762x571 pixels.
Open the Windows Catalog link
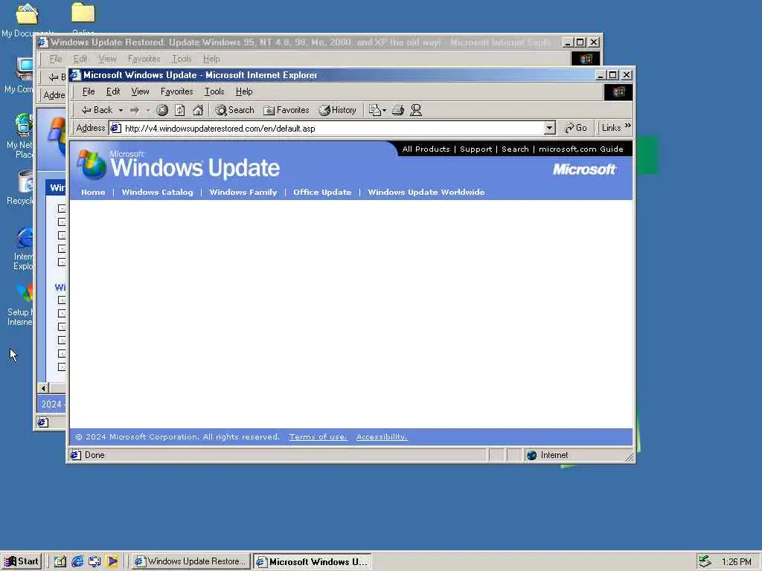click(x=158, y=193)
